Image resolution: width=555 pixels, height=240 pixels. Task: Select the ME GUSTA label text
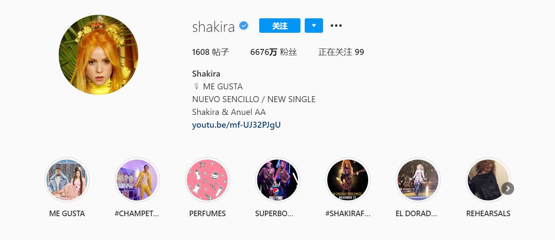point(67,214)
